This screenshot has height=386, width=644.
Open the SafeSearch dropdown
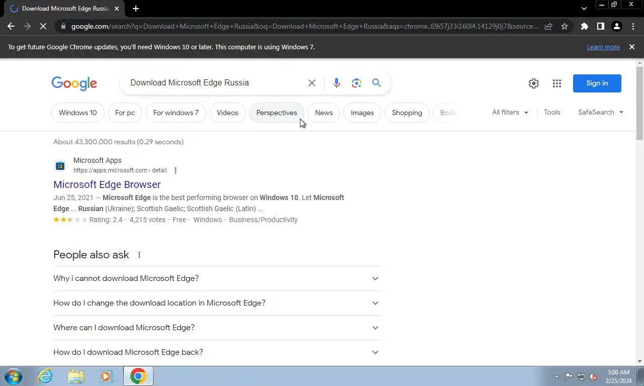601,112
